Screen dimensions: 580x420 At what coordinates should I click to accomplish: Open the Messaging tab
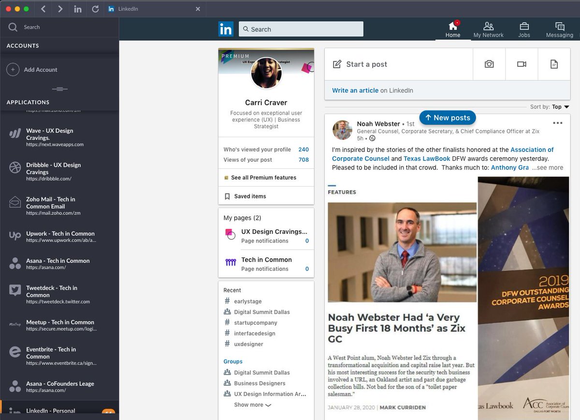pyautogui.click(x=560, y=29)
